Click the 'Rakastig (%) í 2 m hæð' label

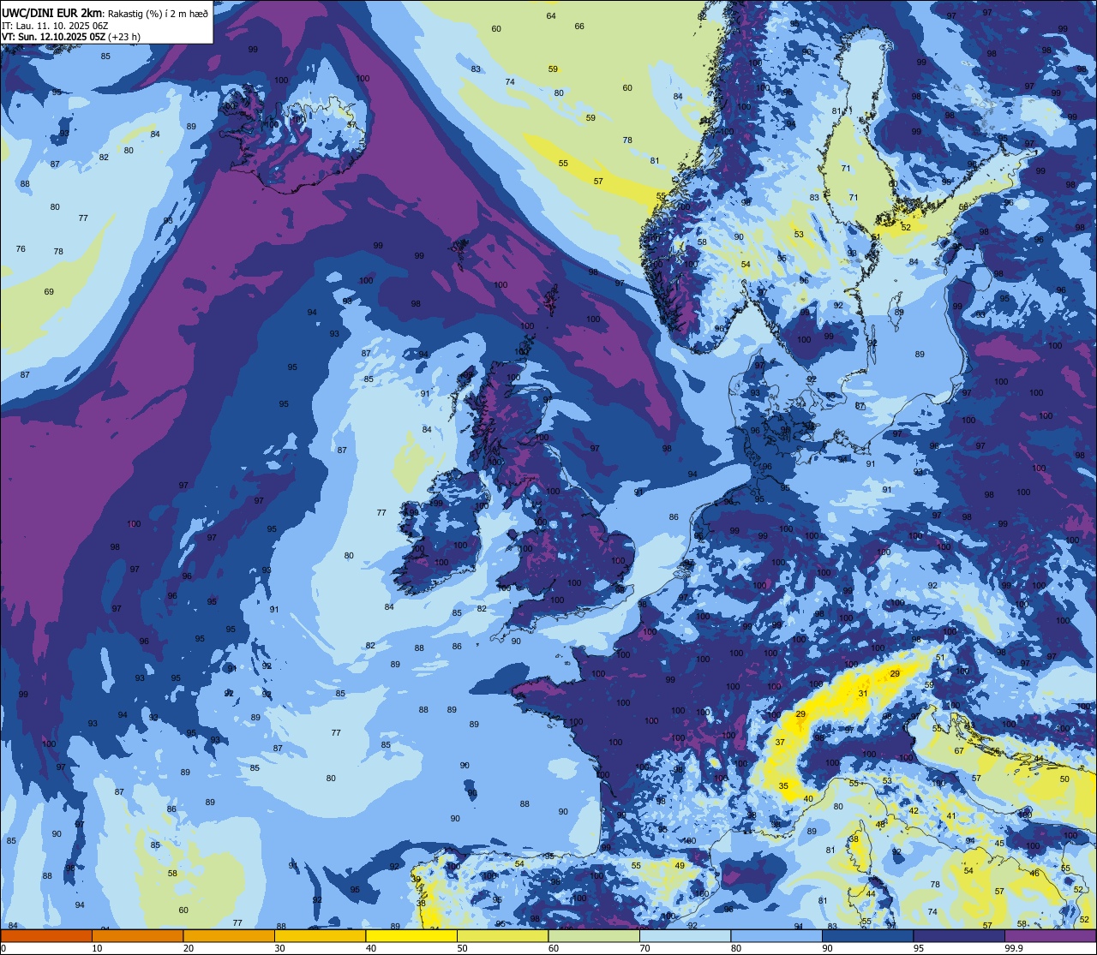click(158, 13)
